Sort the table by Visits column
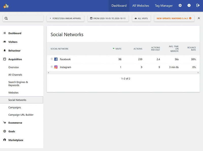 click(x=118, y=49)
